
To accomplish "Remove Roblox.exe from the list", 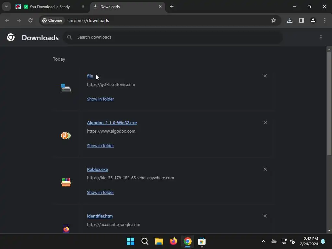I will coord(265,169).
